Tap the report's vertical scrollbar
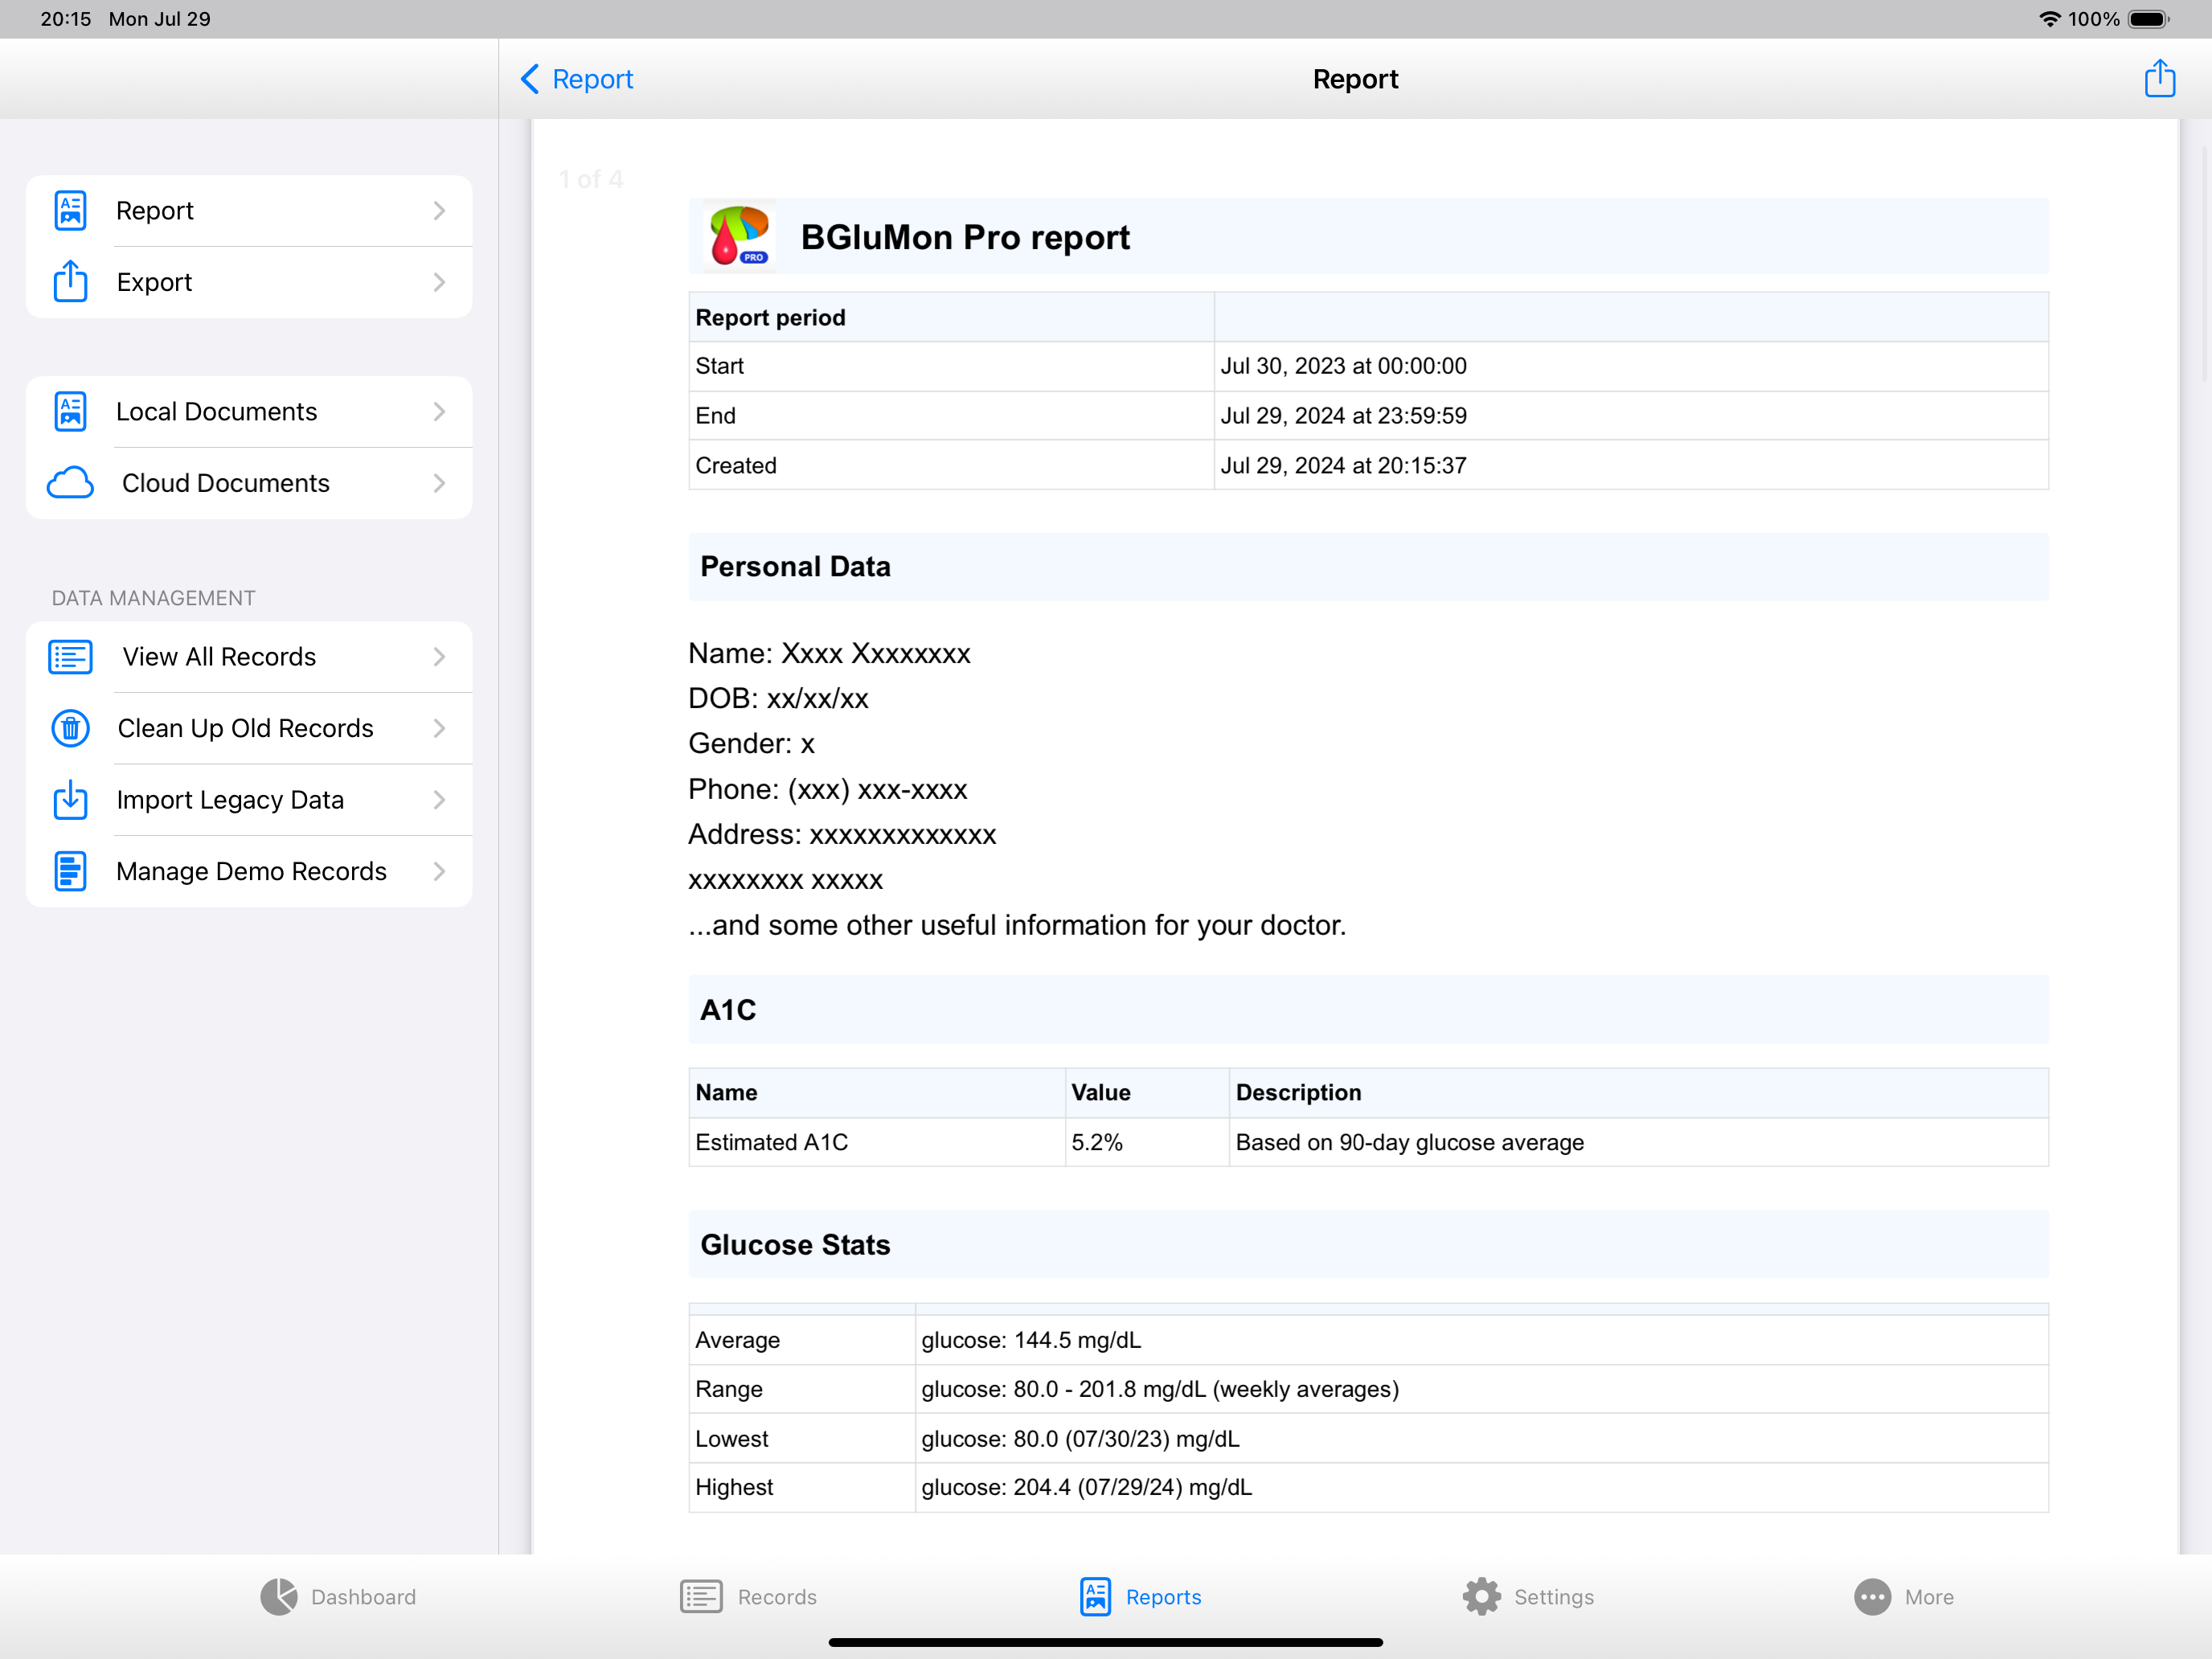This screenshot has width=2212, height=1659. (2204, 265)
